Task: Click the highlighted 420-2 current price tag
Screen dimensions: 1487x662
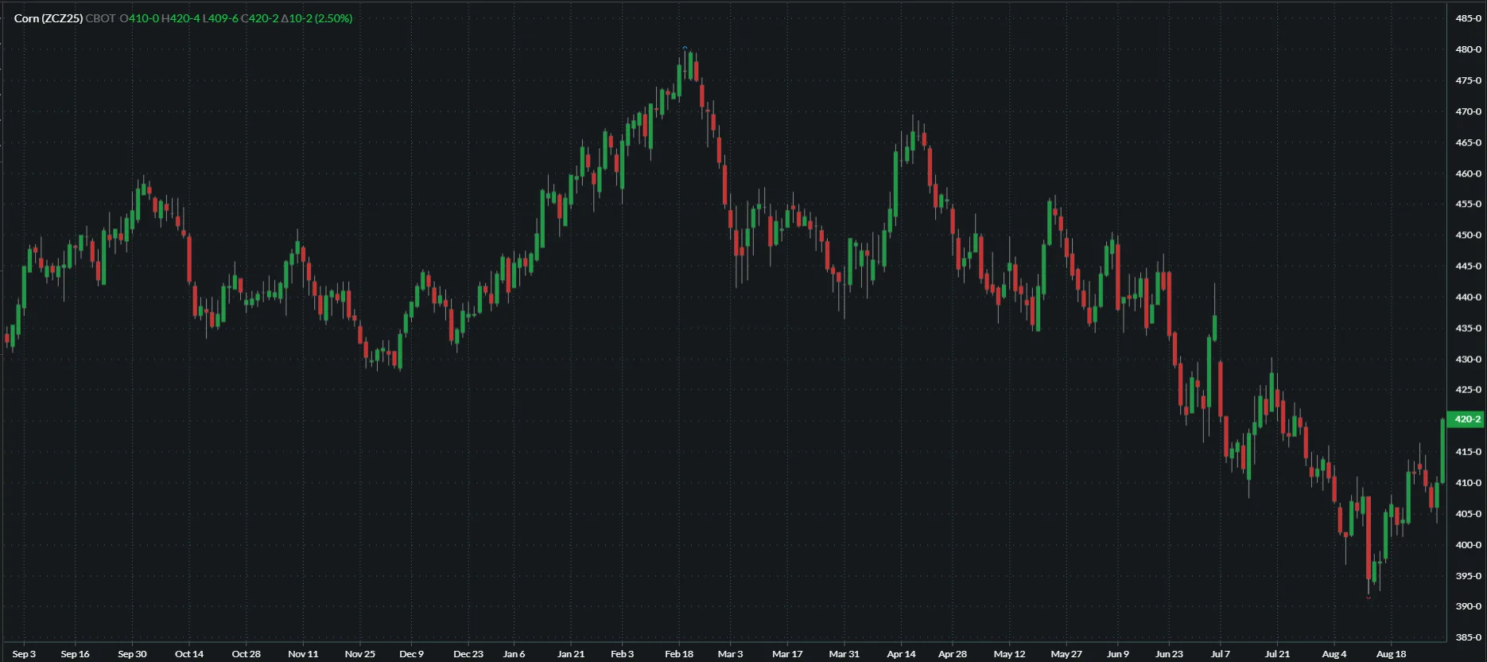Action: tap(1466, 419)
